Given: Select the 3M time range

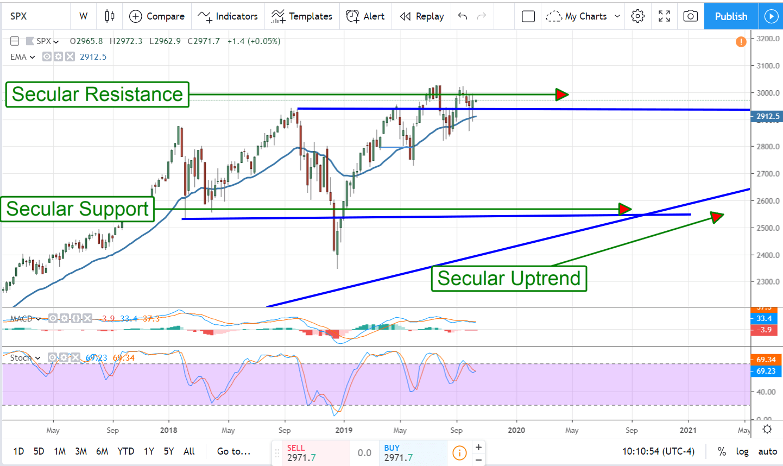Looking at the screenshot, I should 81,451.
